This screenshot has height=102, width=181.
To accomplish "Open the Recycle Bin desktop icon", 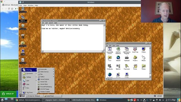I will tap(23, 27).
